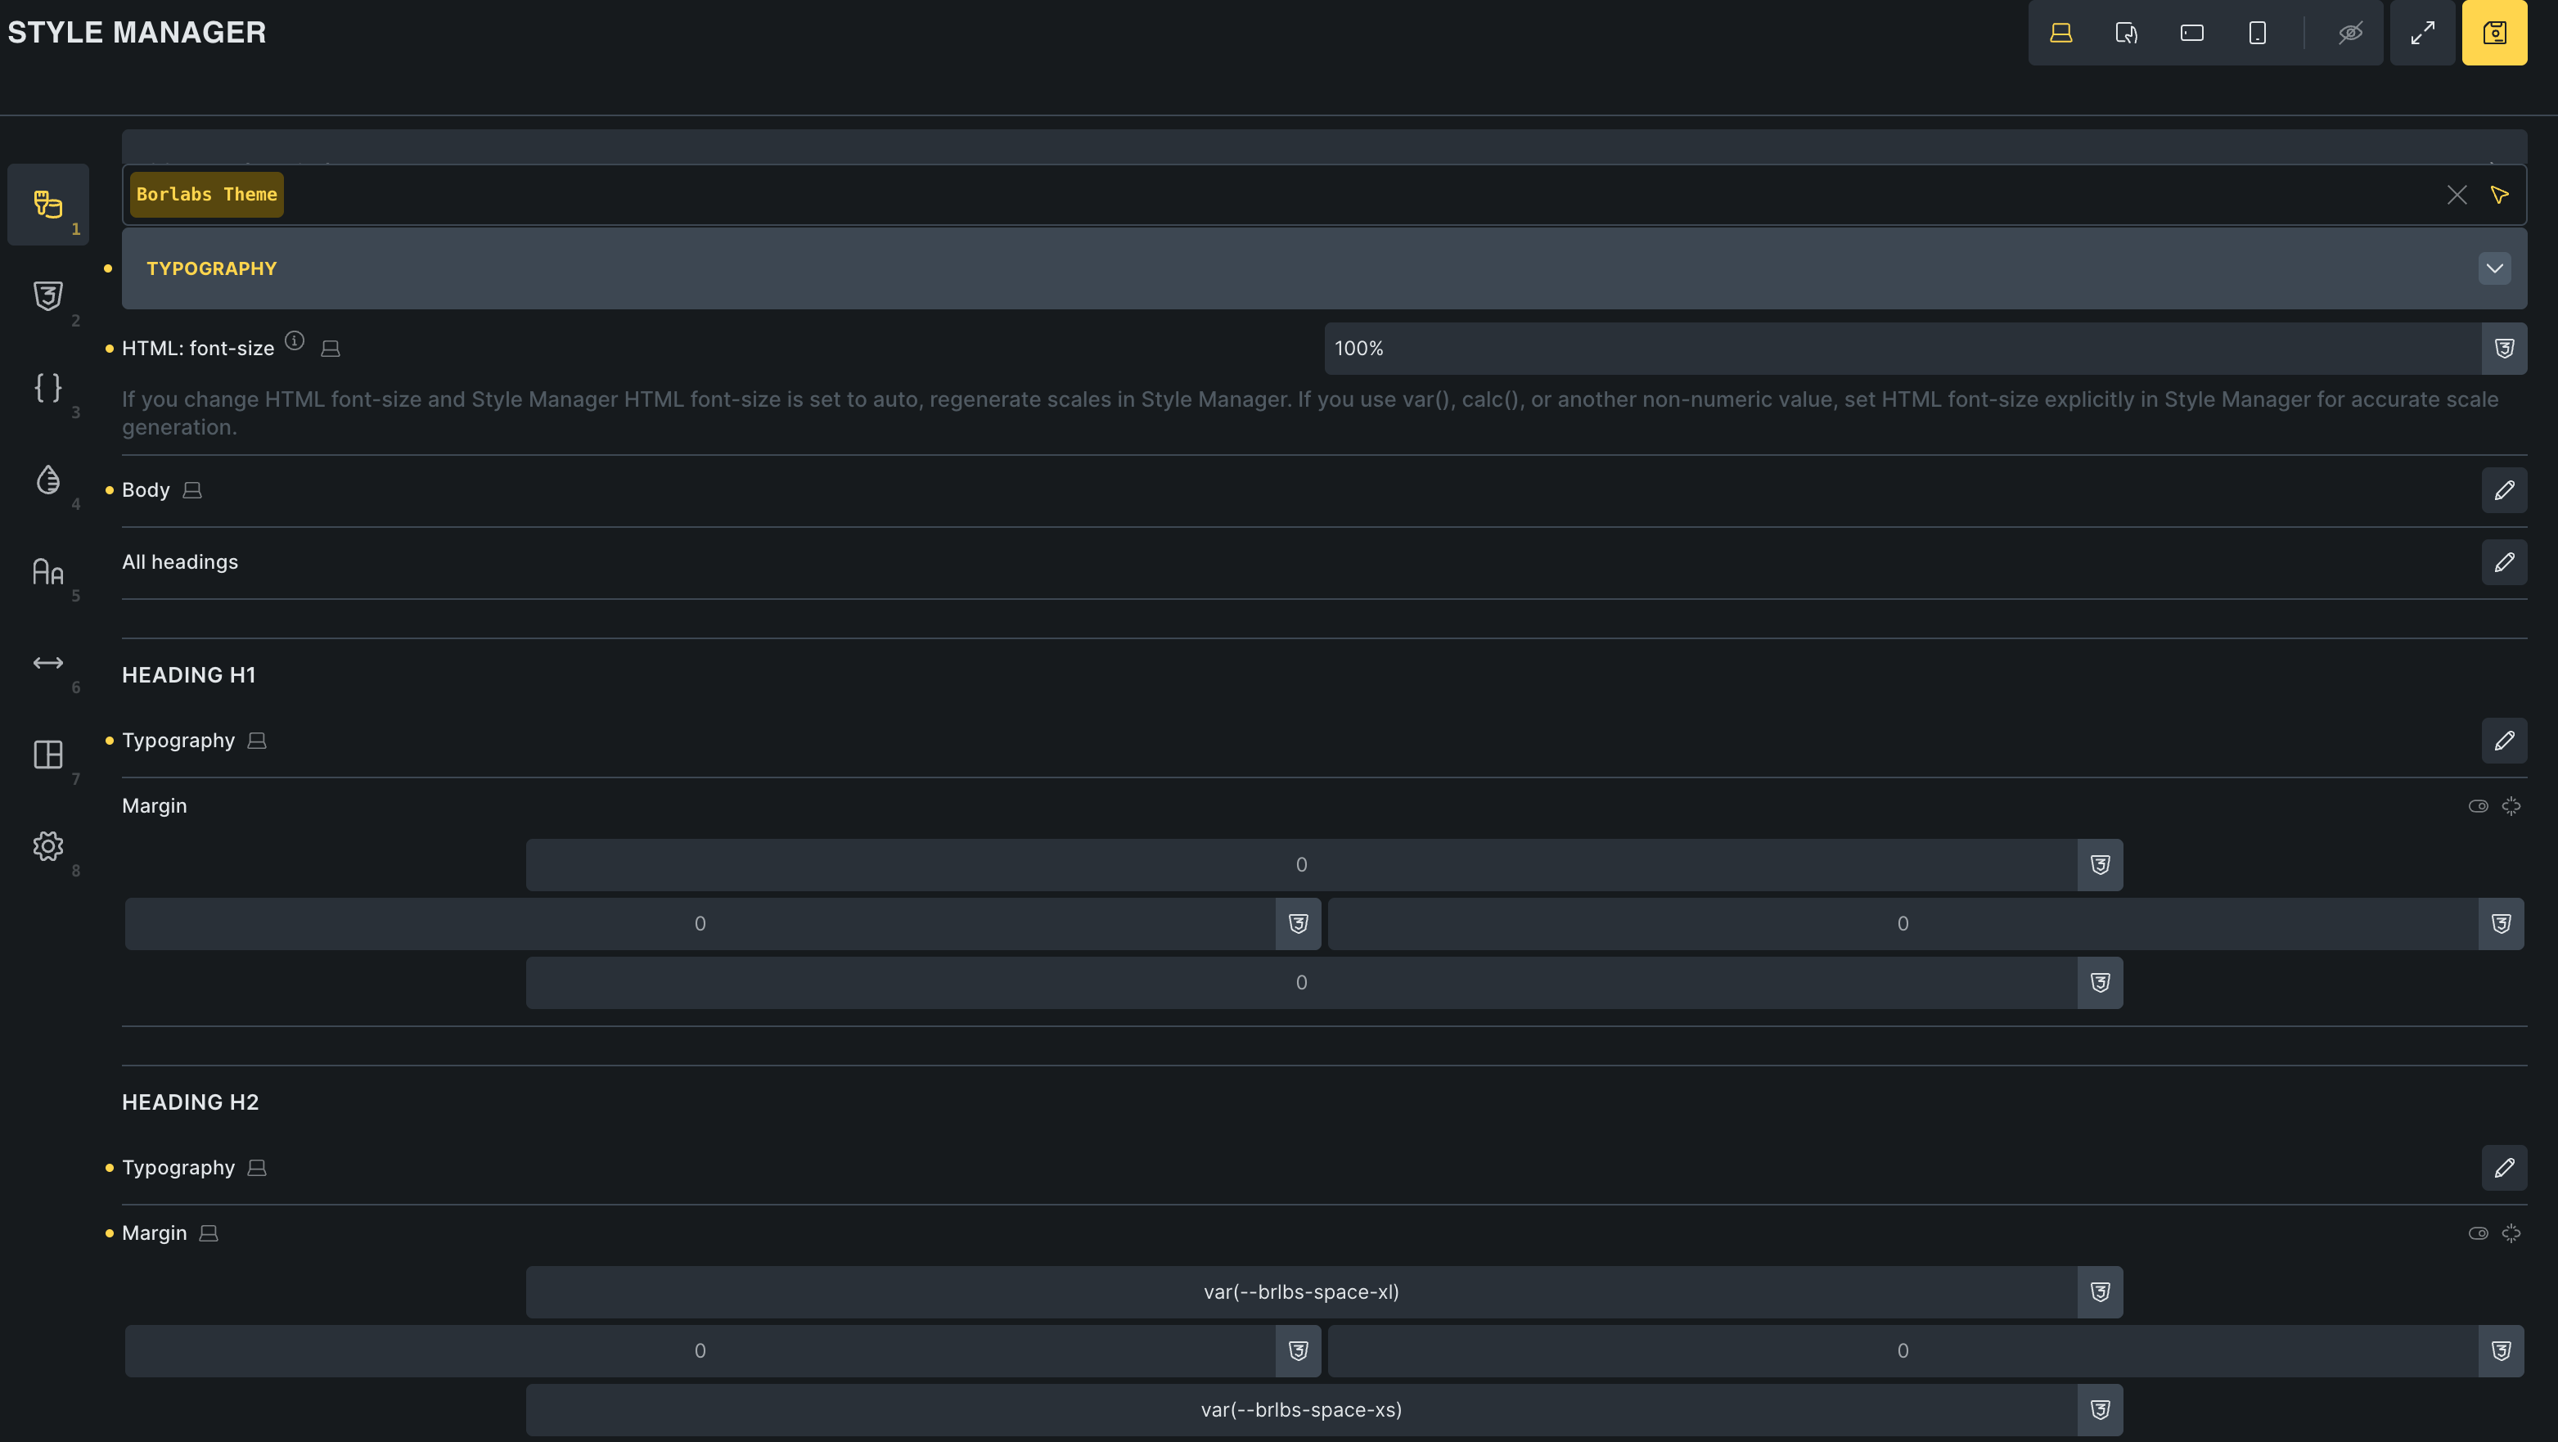
Task: Select mobile landscape breakpoint icon
Action: (x=2191, y=33)
